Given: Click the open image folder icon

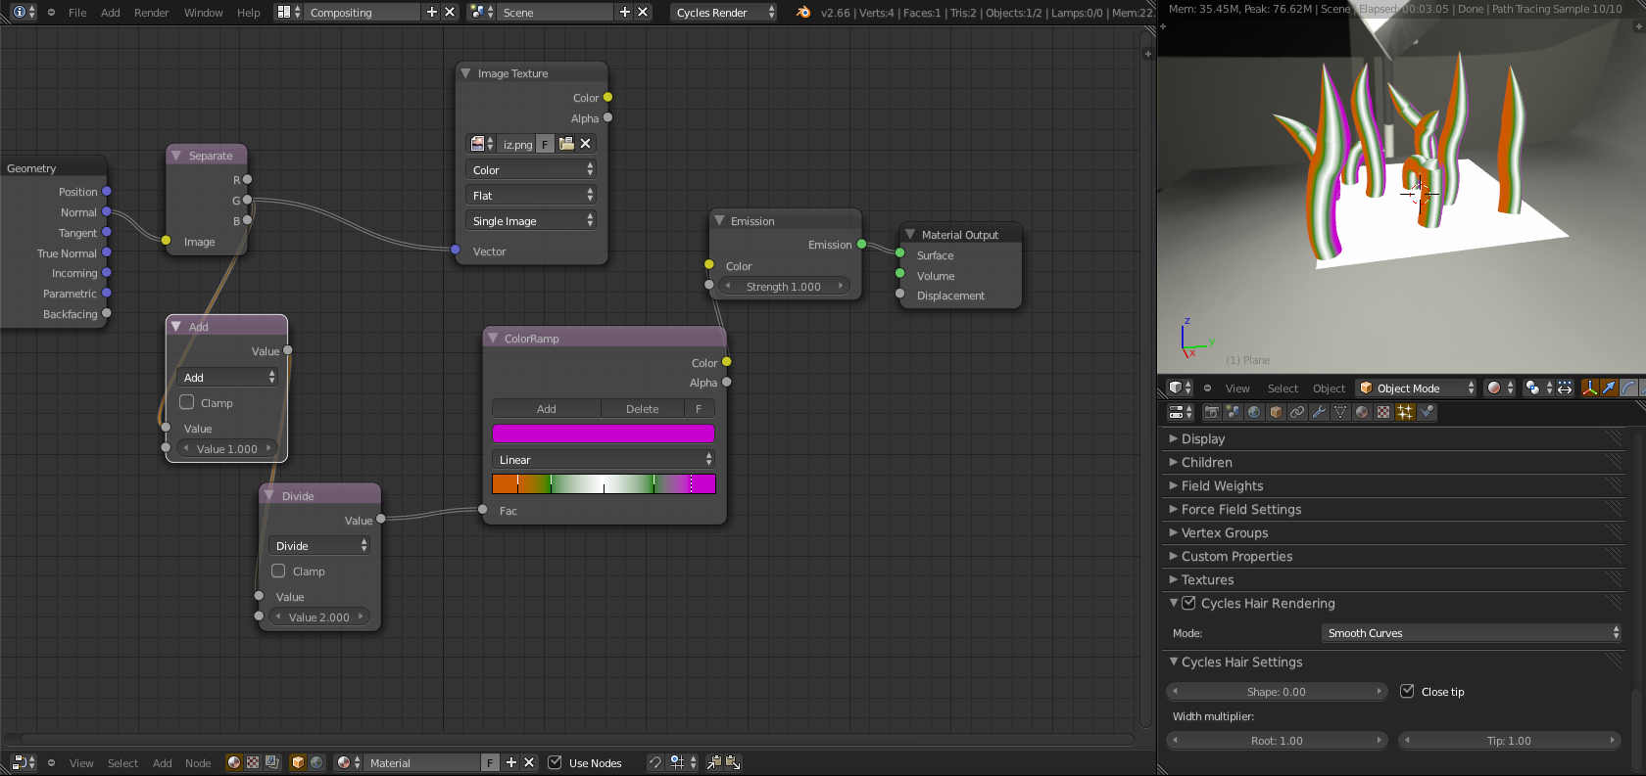Looking at the screenshot, I should pyautogui.click(x=566, y=144).
